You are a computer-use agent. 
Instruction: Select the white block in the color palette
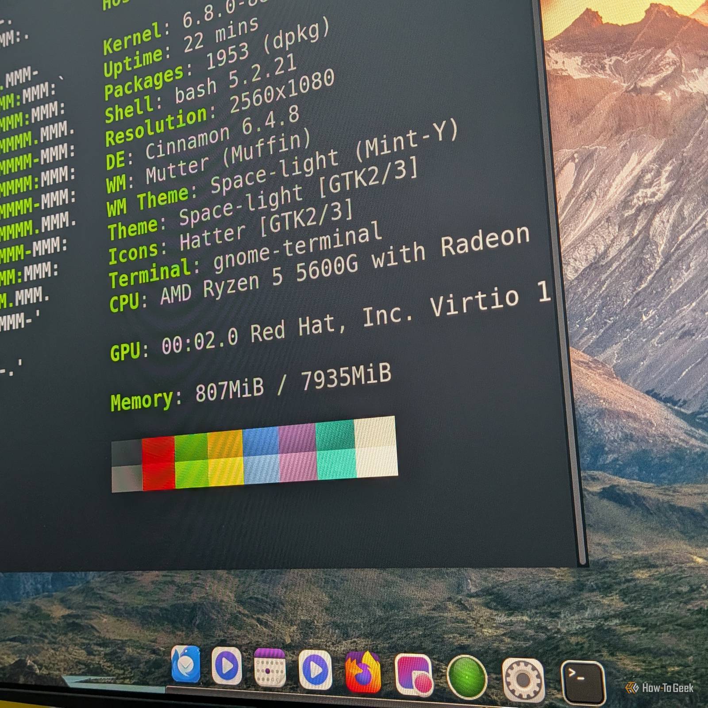point(376,446)
